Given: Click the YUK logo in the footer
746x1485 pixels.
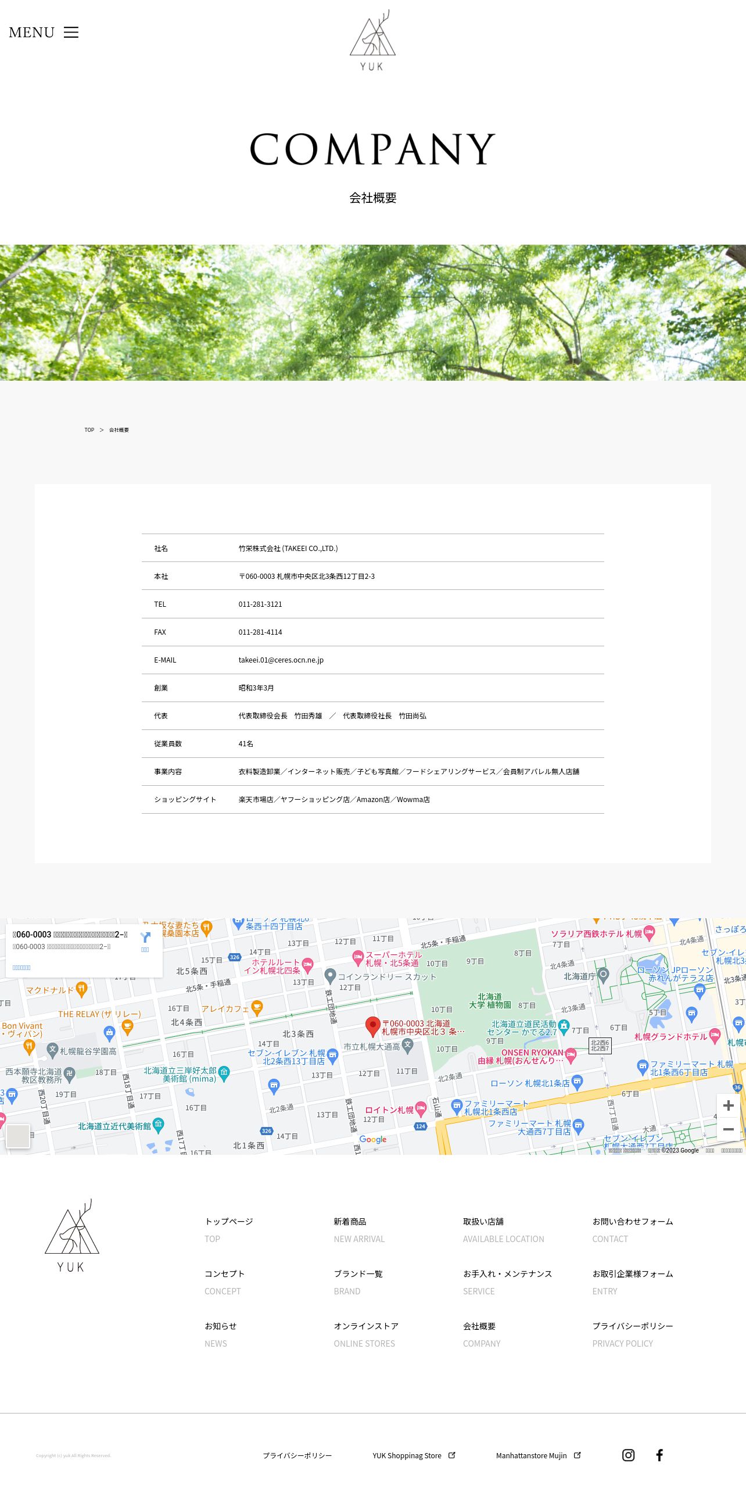Looking at the screenshot, I should (72, 1236).
